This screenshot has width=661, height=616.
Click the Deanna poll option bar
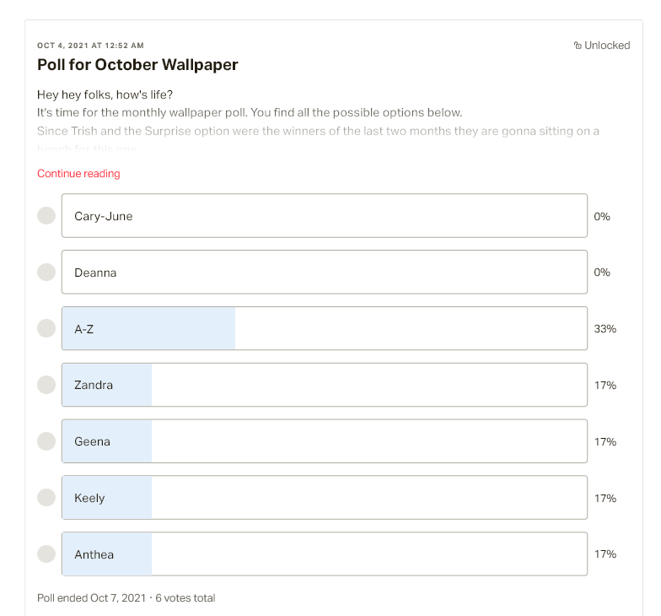click(x=324, y=272)
